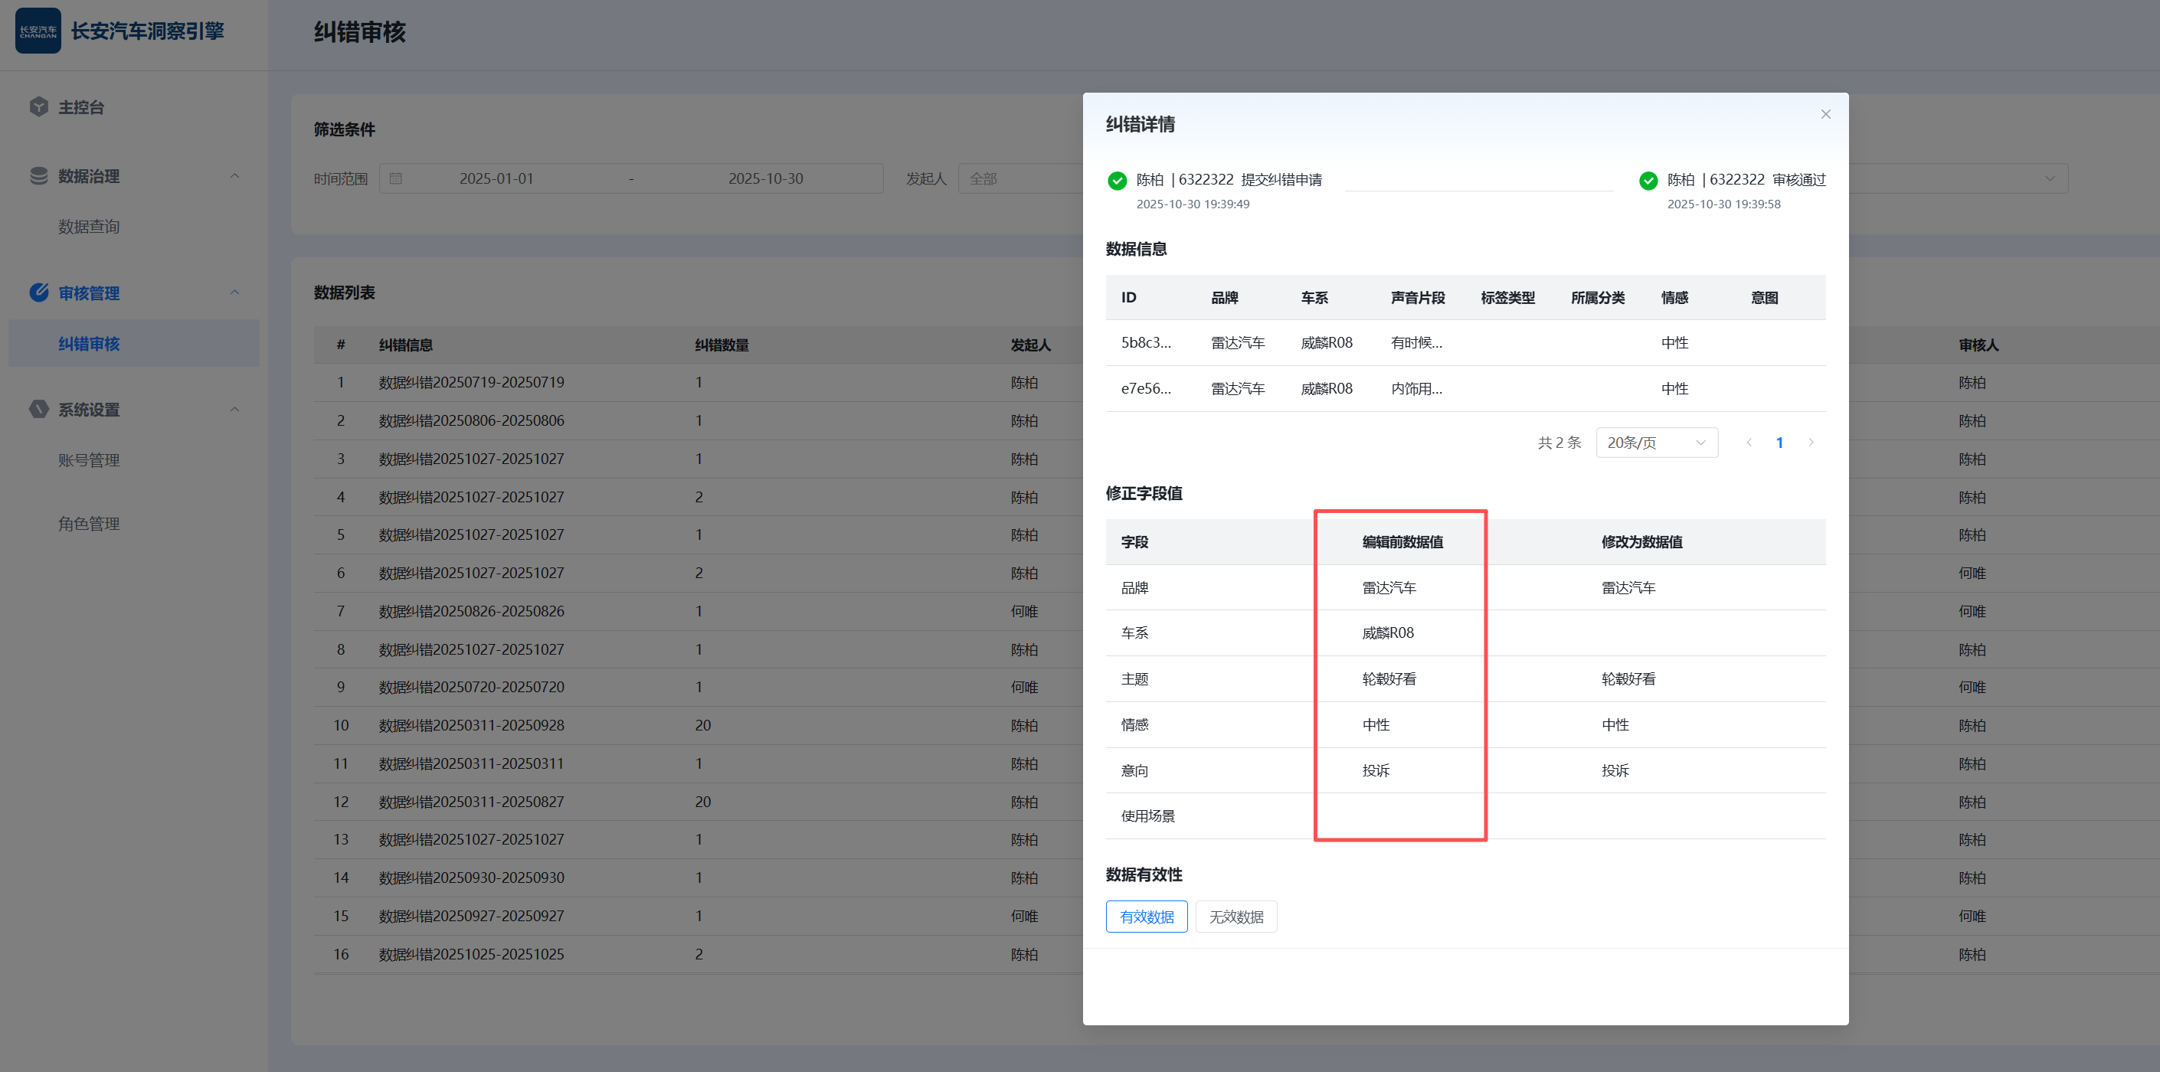Collapse the 数据治理 menu chevron
Screen dimensions: 2160x1072
(235, 176)
